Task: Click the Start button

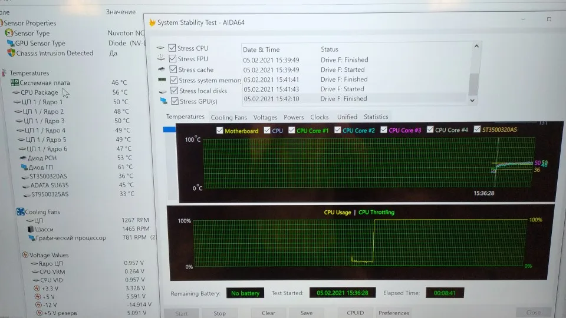Action: (181, 314)
